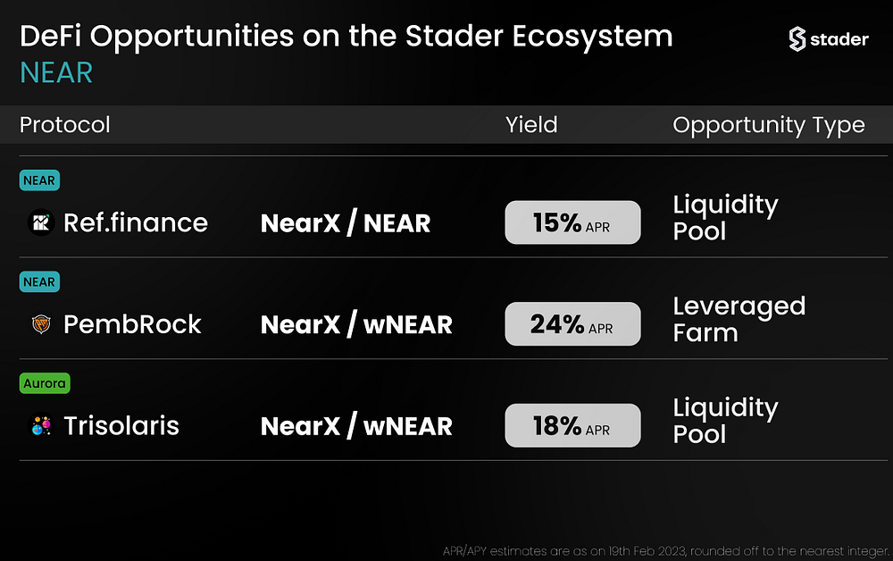Open the Ref.finance protocol name
Screen dimensions: 893x561
click(x=136, y=222)
